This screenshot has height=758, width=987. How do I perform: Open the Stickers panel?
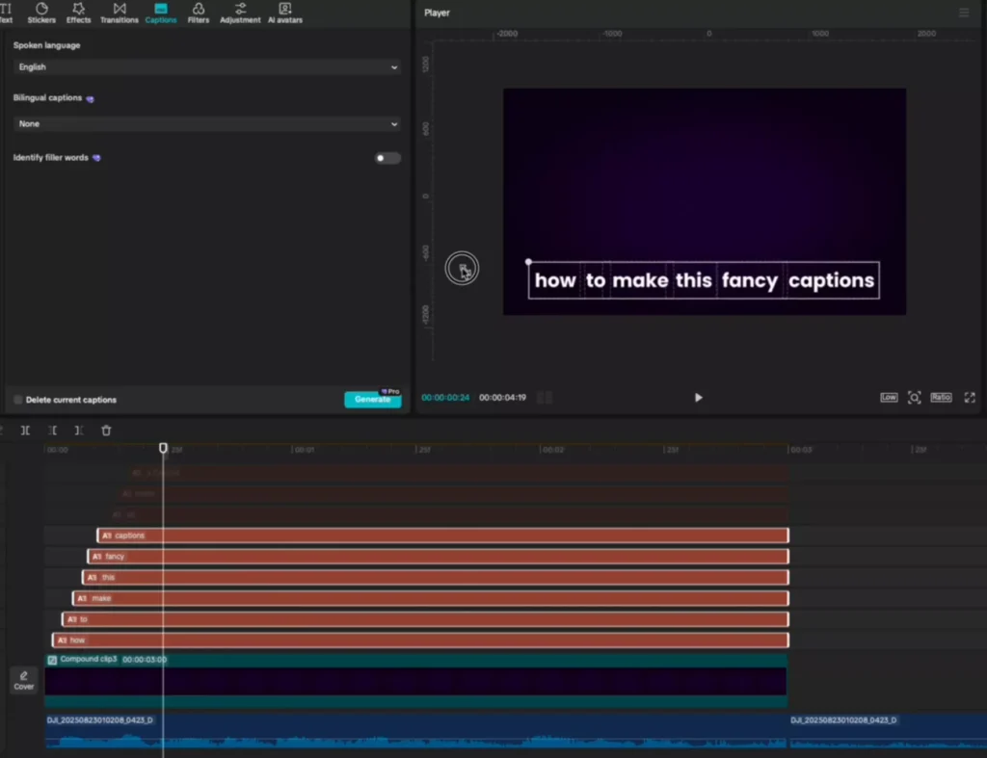click(41, 13)
